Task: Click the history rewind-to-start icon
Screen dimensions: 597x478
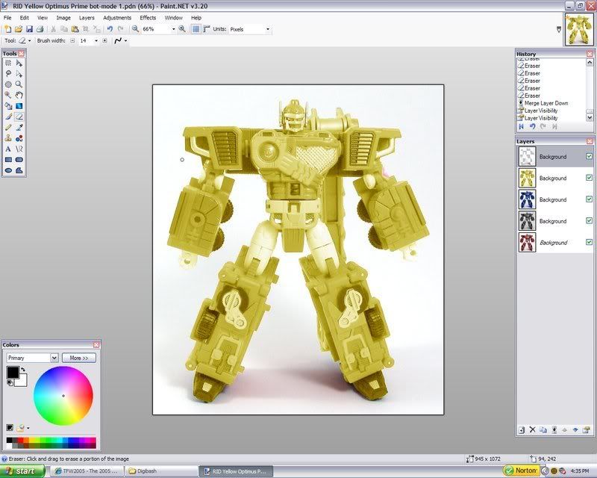Action: (521, 126)
